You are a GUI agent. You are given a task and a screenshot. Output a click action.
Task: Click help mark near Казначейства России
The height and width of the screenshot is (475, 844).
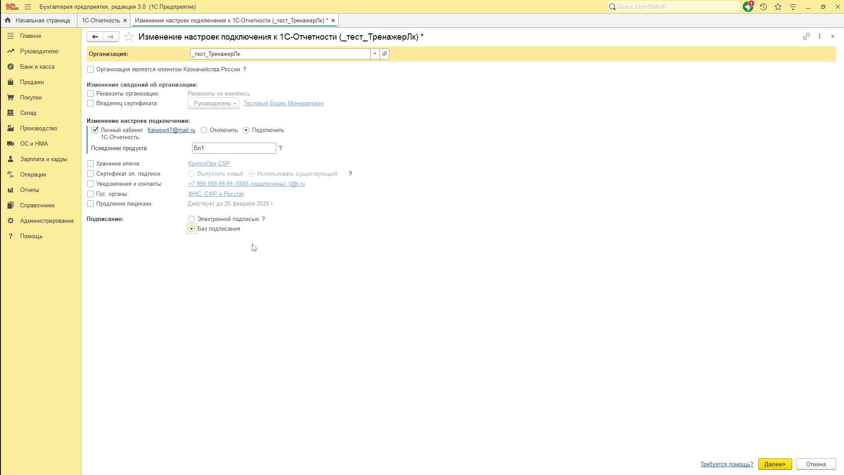[245, 70]
